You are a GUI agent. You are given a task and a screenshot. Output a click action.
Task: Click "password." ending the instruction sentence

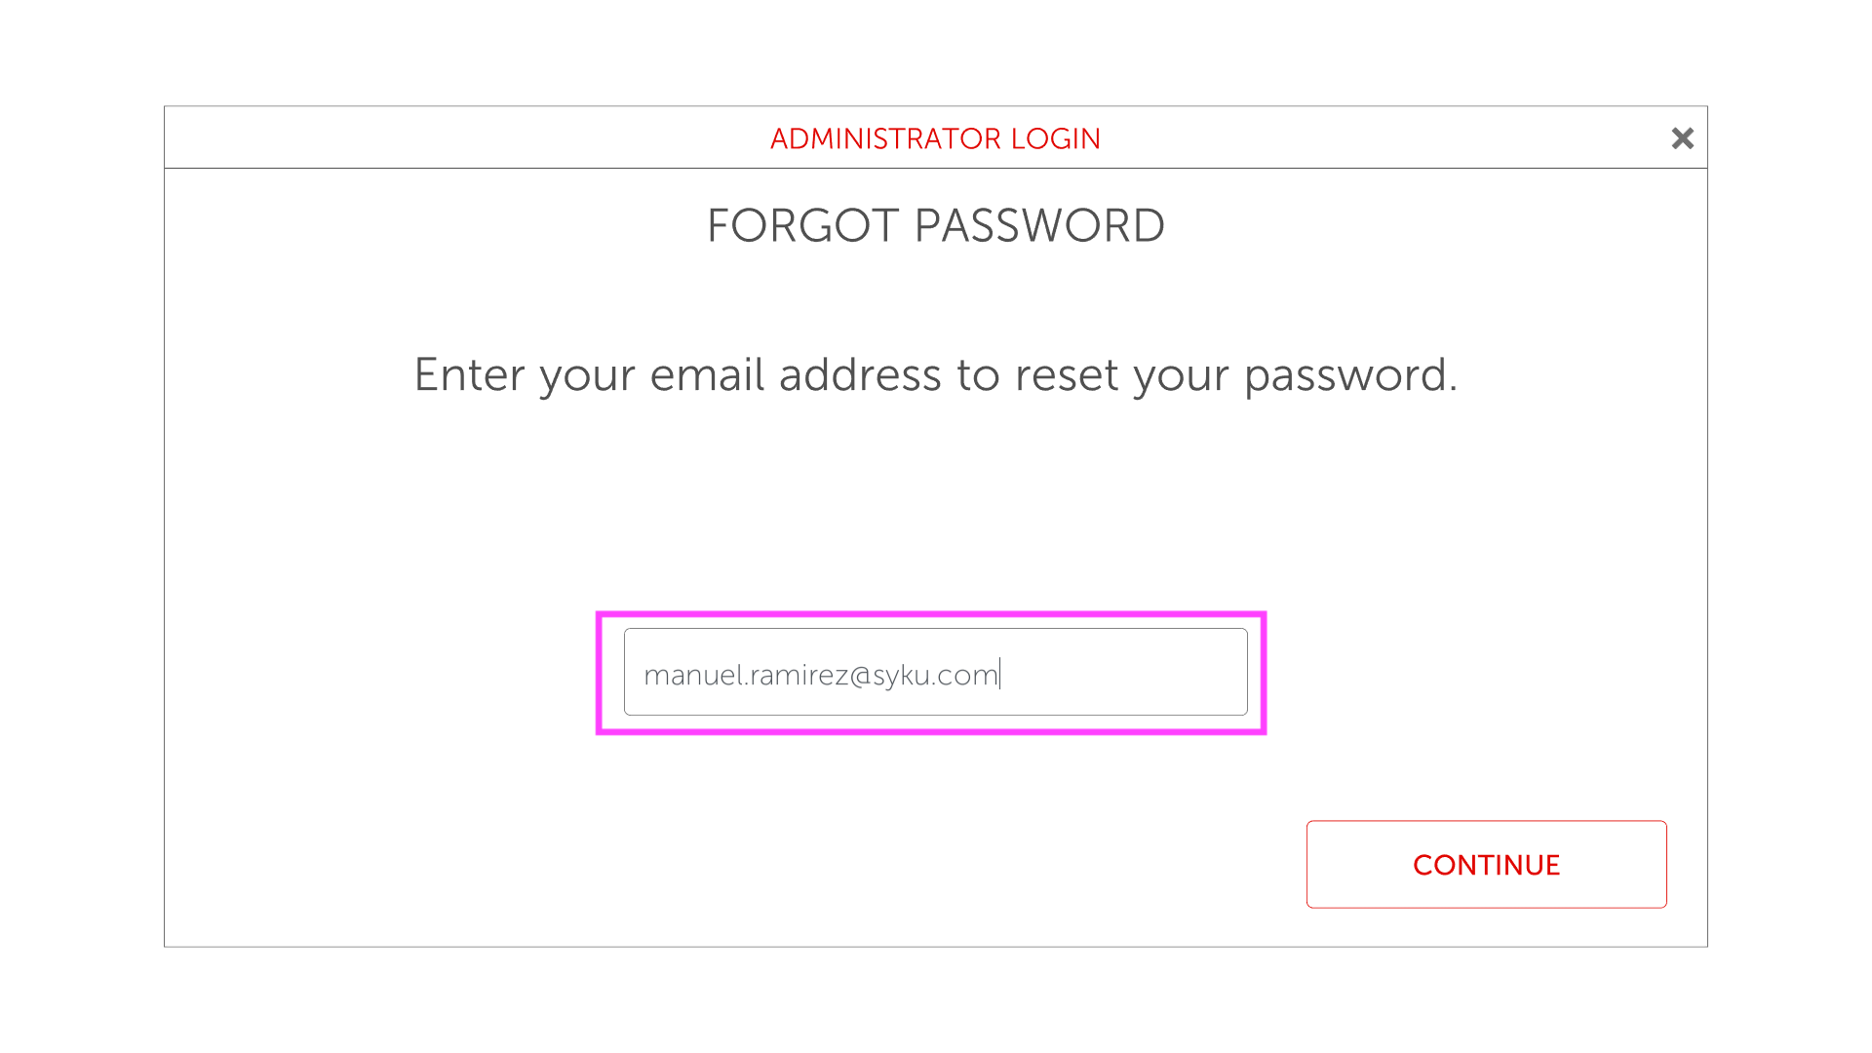tap(1349, 375)
